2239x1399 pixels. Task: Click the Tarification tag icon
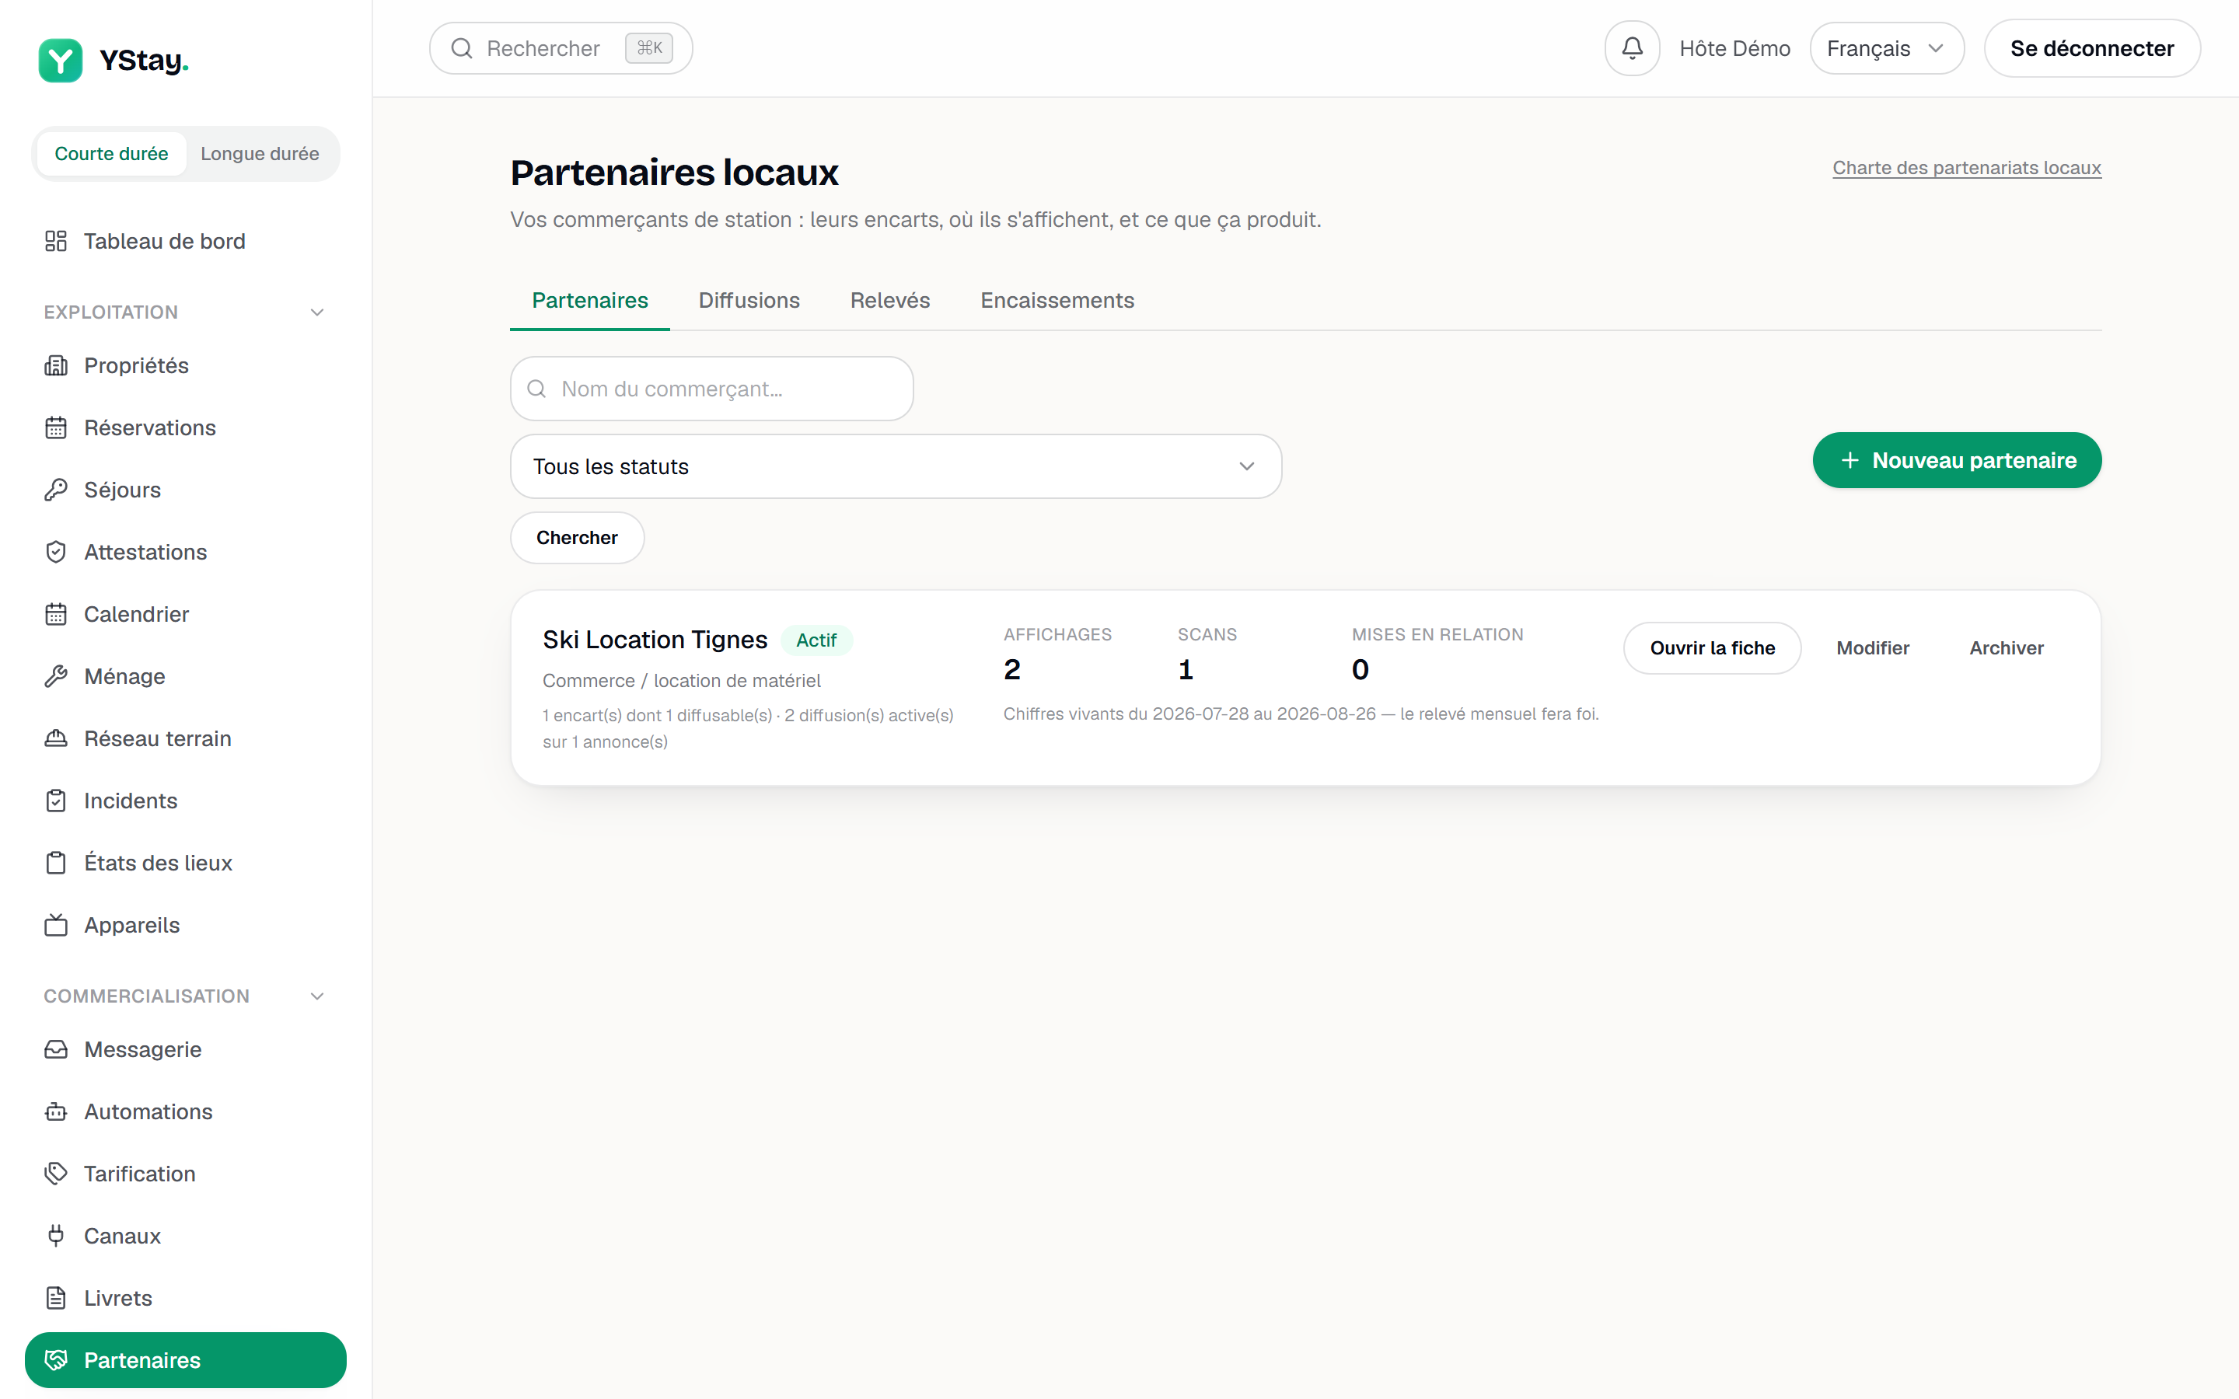(x=55, y=1174)
